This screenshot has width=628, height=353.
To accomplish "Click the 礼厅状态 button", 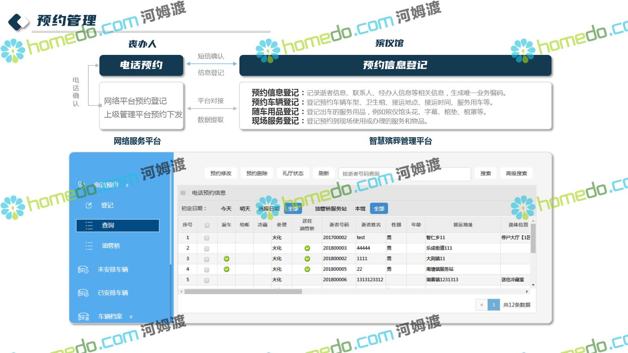I will [293, 173].
